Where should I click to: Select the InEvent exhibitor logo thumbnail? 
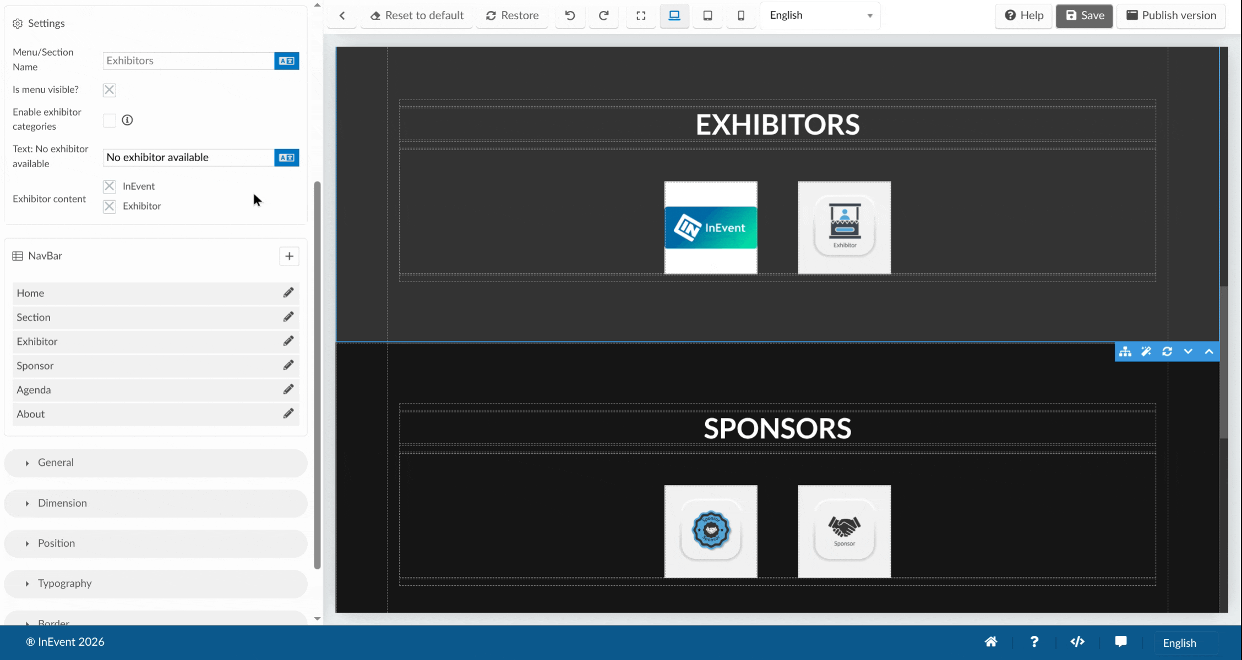click(x=711, y=228)
